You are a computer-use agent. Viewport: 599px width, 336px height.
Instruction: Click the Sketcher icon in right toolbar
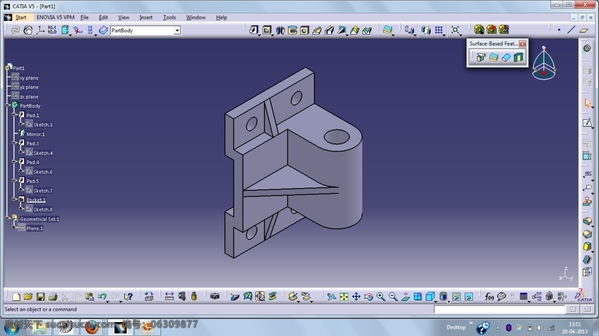coord(587,123)
